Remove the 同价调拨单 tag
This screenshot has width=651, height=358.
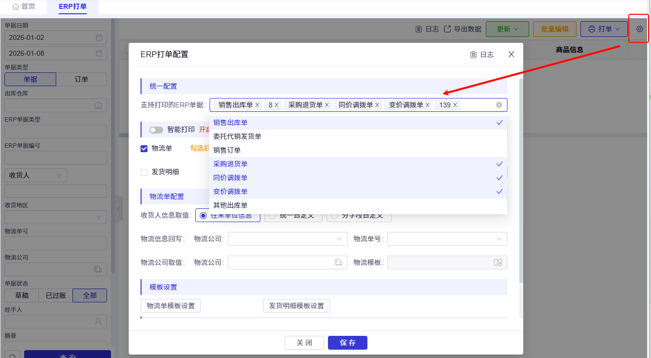377,105
